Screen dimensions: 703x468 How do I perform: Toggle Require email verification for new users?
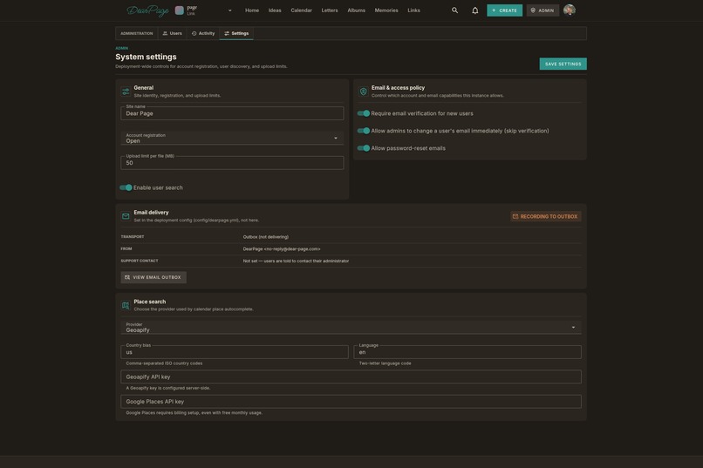[x=363, y=113]
